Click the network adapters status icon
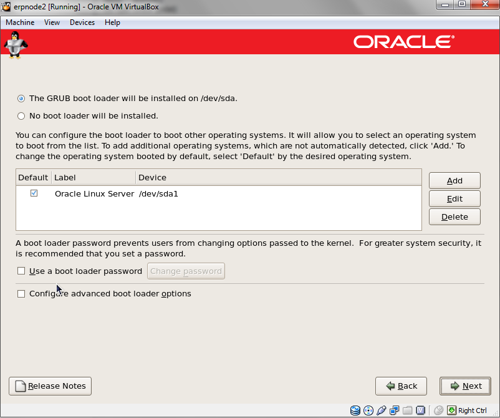500x418 pixels. [x=395, y=411]
